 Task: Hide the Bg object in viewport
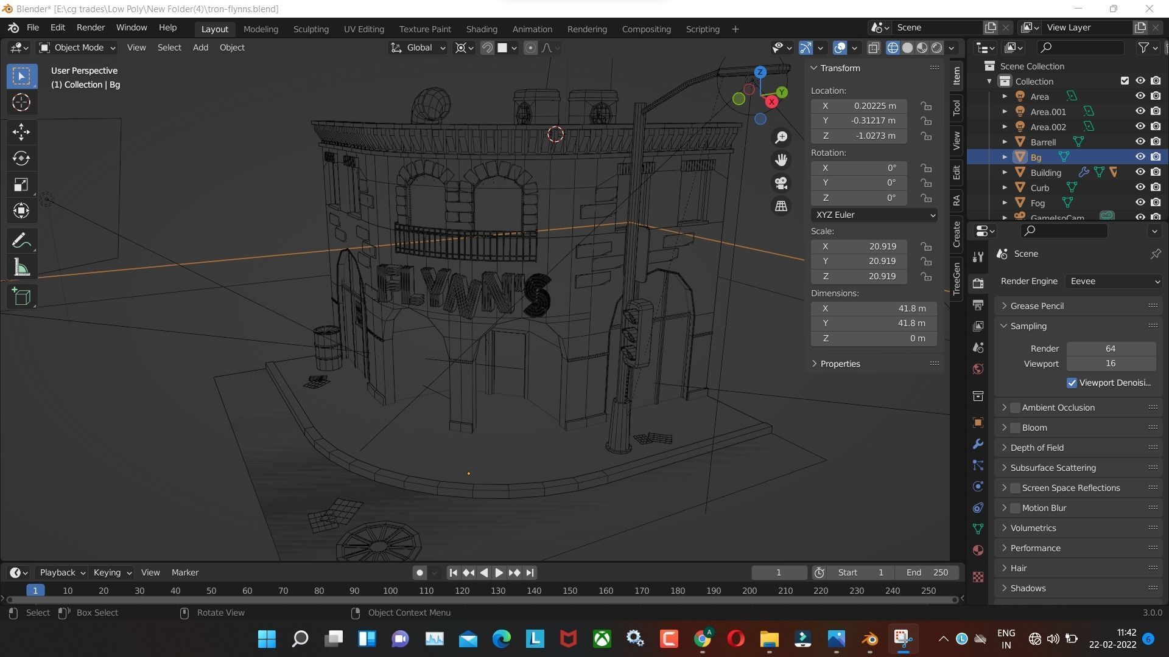point(1140,157)
